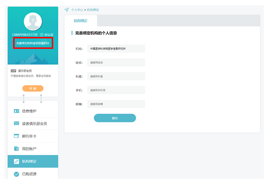This screenshot has height=184, width=268.
Task: Click the profile avatar picture
Action: click(33, 21)
